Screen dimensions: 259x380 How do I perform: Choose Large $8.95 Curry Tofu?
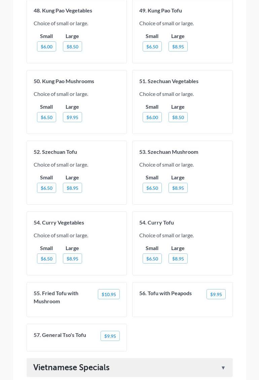178,258
